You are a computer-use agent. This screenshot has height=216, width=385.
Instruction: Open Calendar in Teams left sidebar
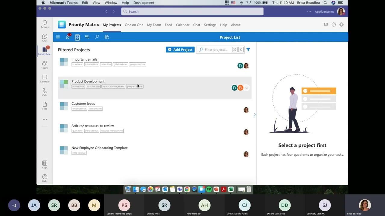tap(45, 79)
